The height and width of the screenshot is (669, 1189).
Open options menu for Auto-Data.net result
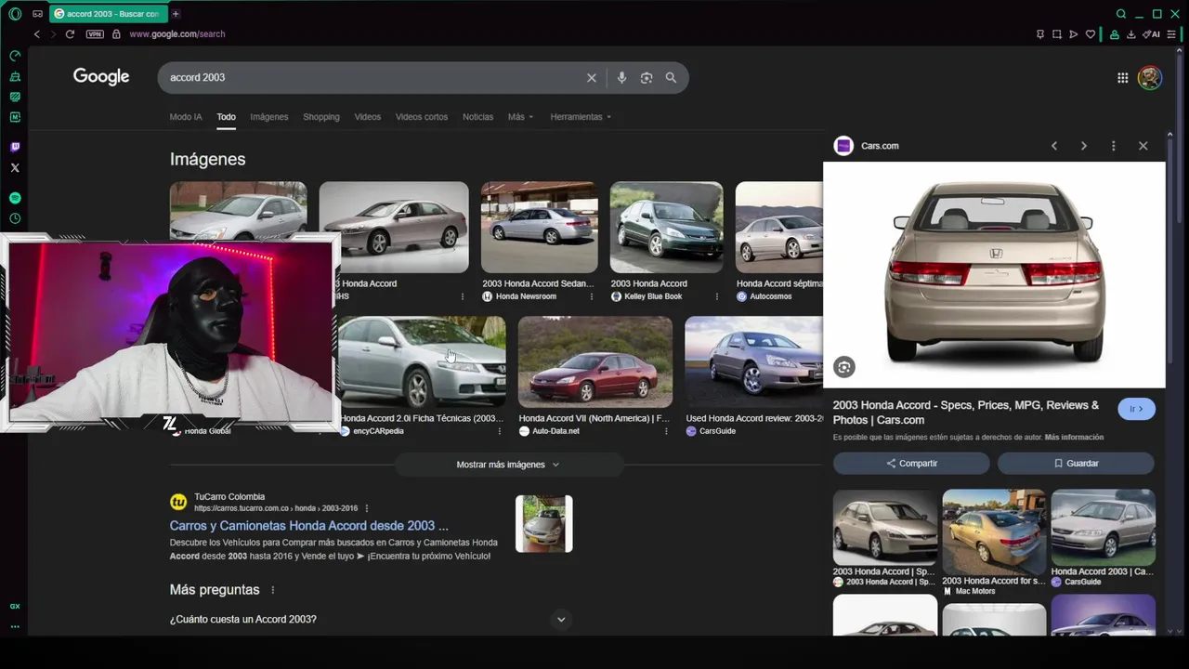click(x=666, y=431)
